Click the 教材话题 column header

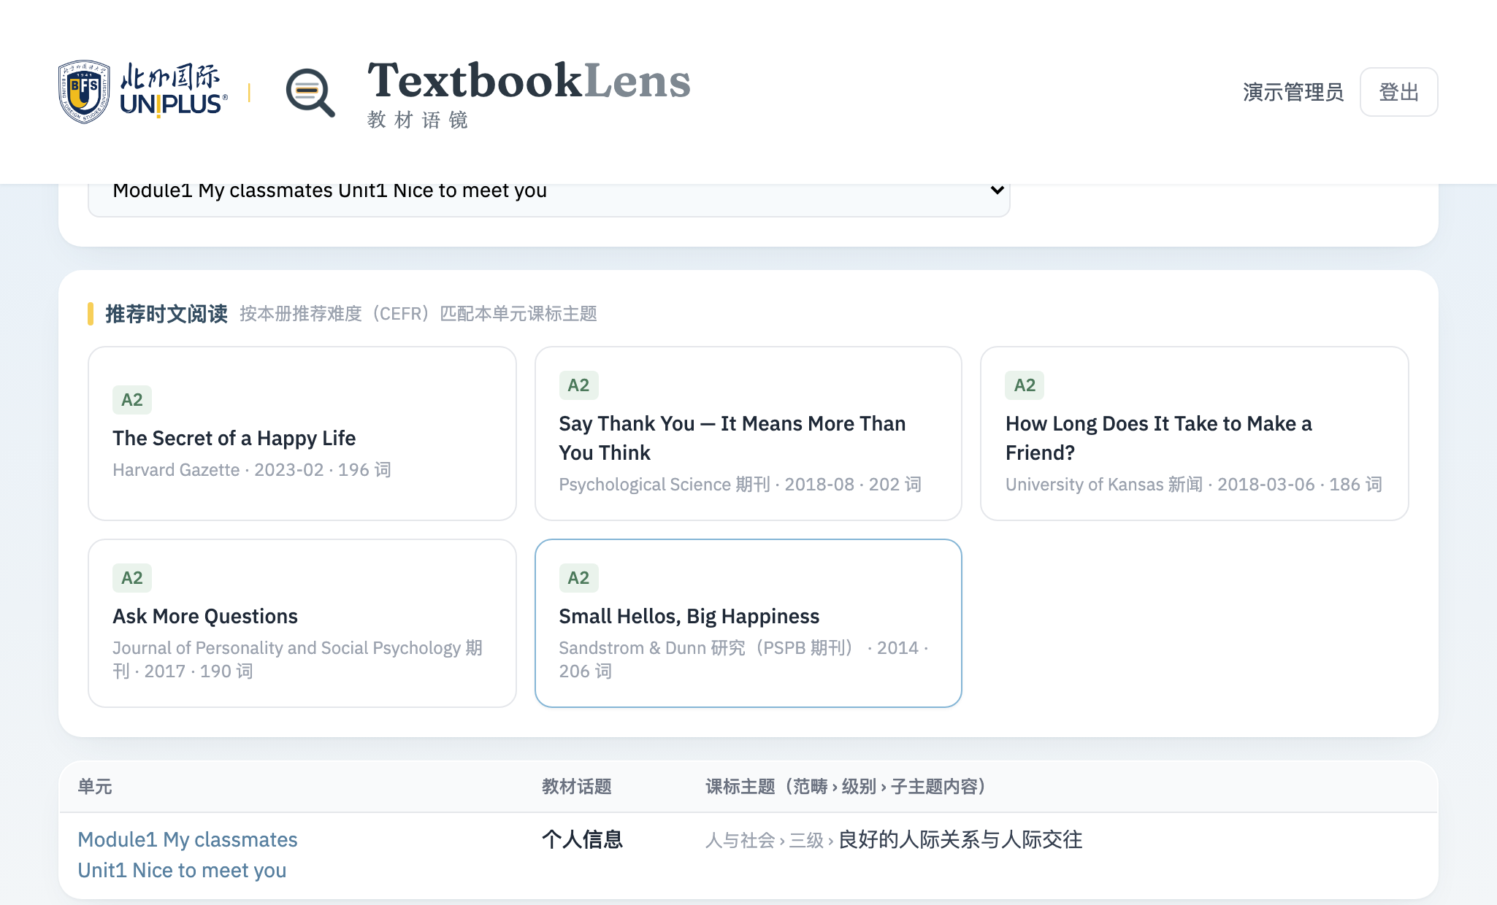576,787
